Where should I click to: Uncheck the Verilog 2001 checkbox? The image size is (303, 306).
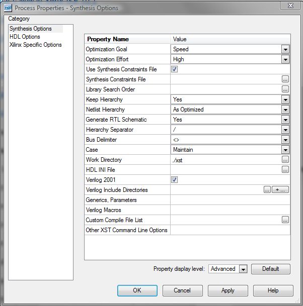[174, 179]
